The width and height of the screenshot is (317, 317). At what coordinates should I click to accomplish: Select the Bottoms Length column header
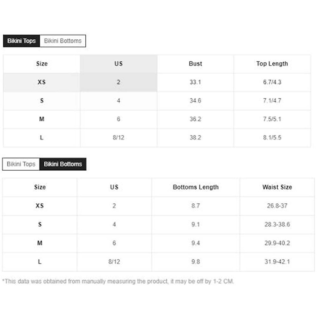(196, 187)
